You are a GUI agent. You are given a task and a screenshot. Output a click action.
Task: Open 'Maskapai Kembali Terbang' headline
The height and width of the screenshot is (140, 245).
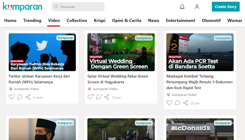tap(199, 82)
